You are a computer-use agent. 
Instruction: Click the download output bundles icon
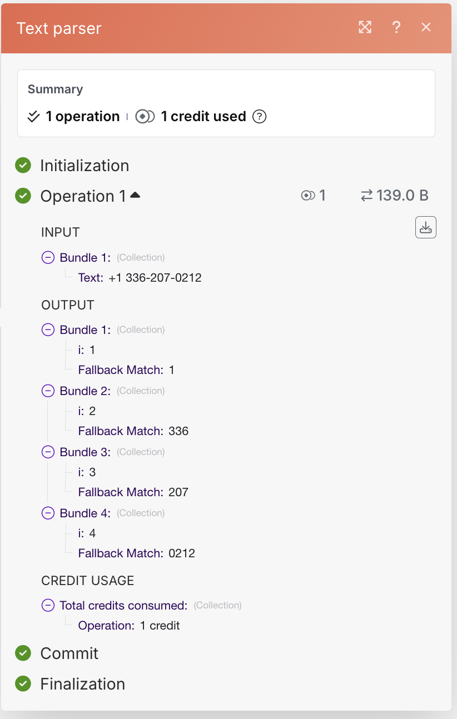click(425, 227)
